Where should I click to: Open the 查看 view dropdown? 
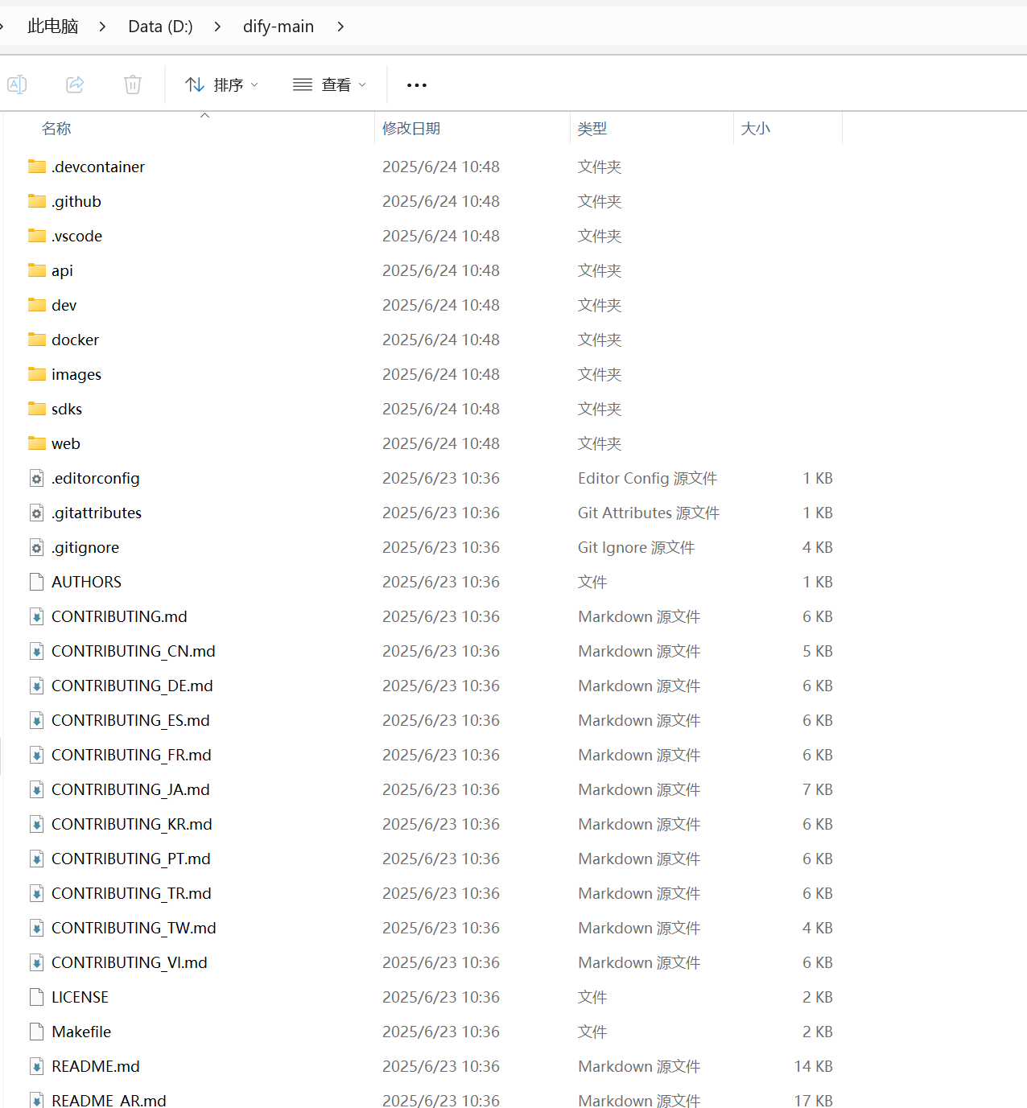[329, 84]
